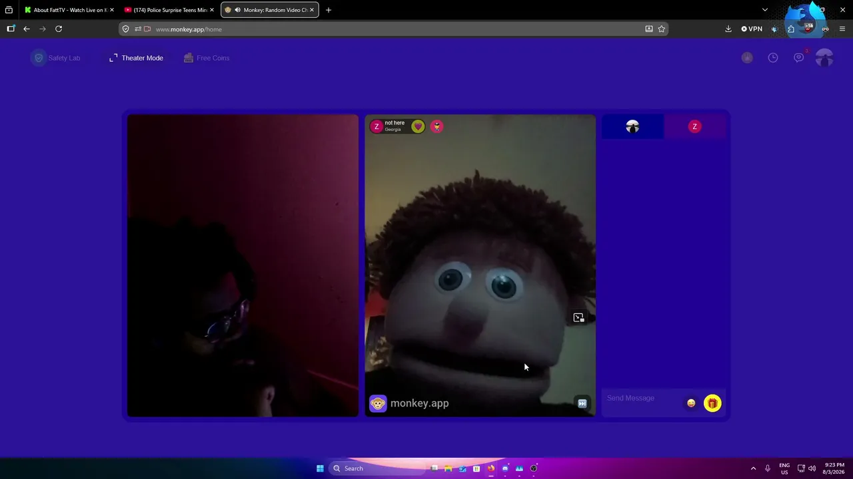Click the picture-in-picture icon on the video
Image resolution: width=853 pixels, height=479 pixels.
point(578,318)
